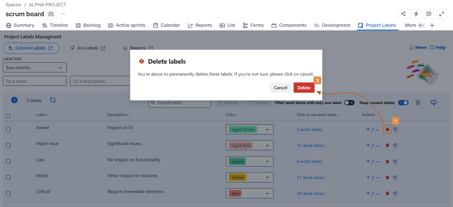
Task: Click the blue info icon
Action: coord(14,100)
